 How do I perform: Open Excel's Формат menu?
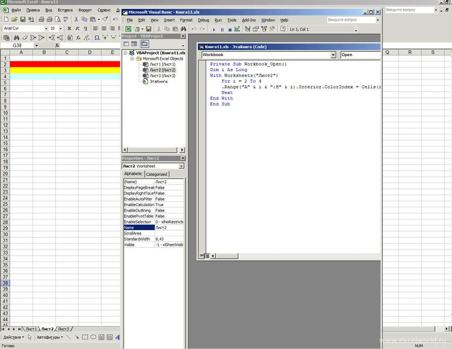pos(85,10)
